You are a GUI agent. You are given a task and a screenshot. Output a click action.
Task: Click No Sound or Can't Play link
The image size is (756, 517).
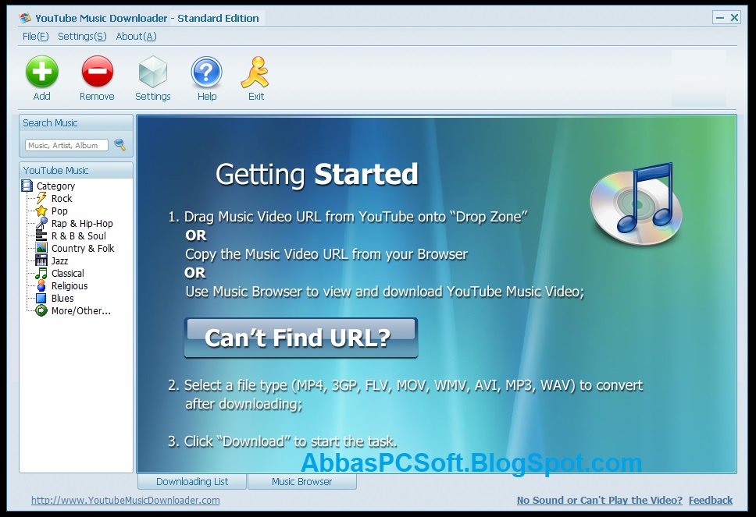(x=599, y=500)
